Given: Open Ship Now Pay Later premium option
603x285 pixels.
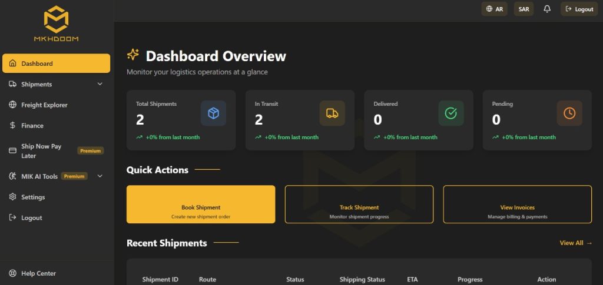Looking at the screenshot, I should click(x=41, y=151).
